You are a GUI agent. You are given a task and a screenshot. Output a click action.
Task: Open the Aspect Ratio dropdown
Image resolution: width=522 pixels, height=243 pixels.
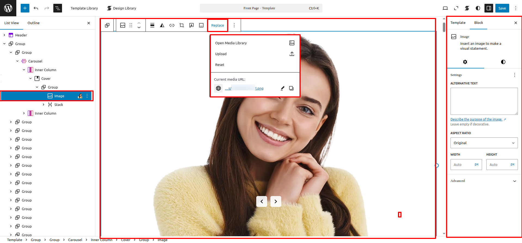(484, 143)
